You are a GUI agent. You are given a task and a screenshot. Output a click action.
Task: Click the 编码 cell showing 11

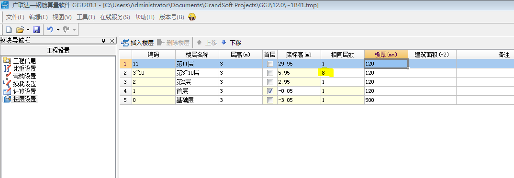(154, 64)
